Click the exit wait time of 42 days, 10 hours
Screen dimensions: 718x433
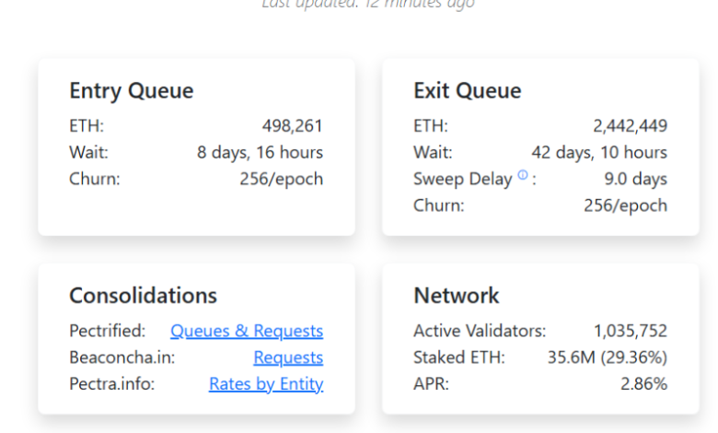point(599,153)
